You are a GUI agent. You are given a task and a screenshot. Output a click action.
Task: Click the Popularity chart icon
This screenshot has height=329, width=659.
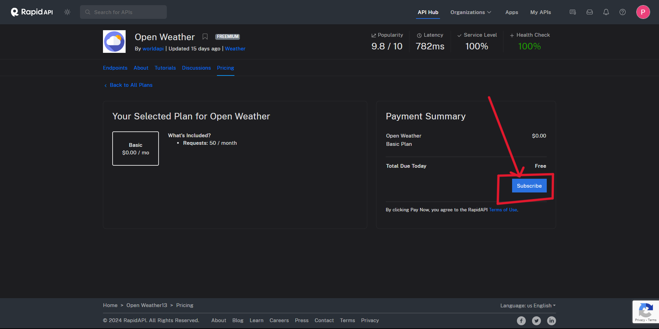coord(374,35)
